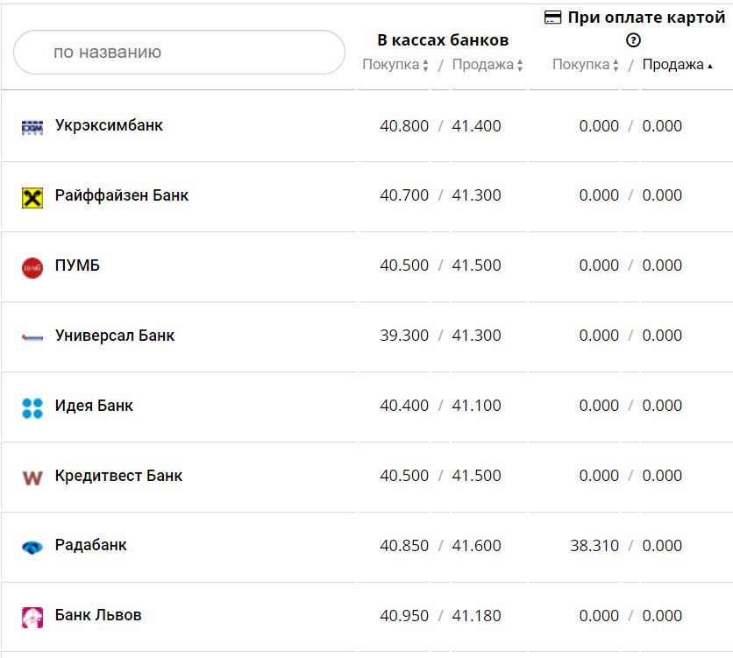Viewport: 733px width, 658px height.
Task: Click the Банк Львов pink logo
Action: pos(32,617)
